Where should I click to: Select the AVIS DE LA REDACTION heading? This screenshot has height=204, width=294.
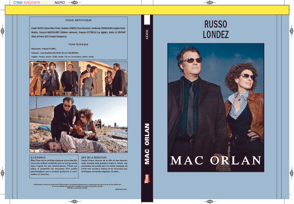coord(94,158)
